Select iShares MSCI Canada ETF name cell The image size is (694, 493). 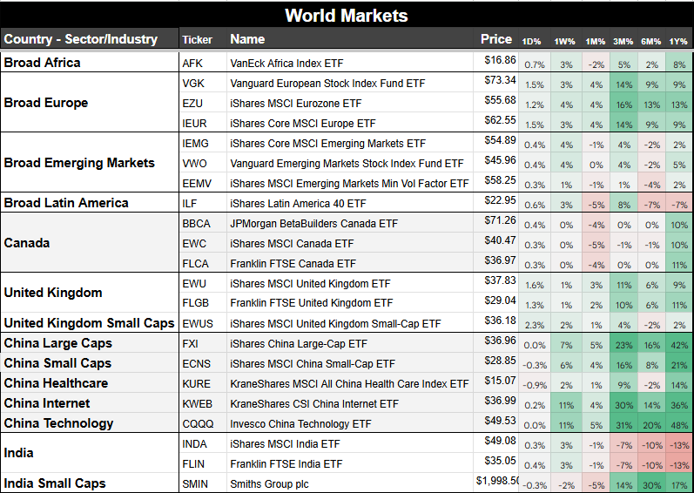pyautogui.click(x=350, y=243)
